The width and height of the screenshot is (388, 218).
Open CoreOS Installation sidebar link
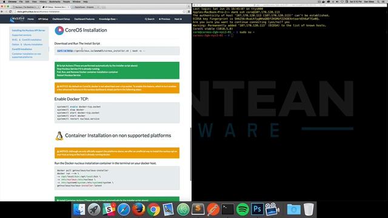(22, 49)
